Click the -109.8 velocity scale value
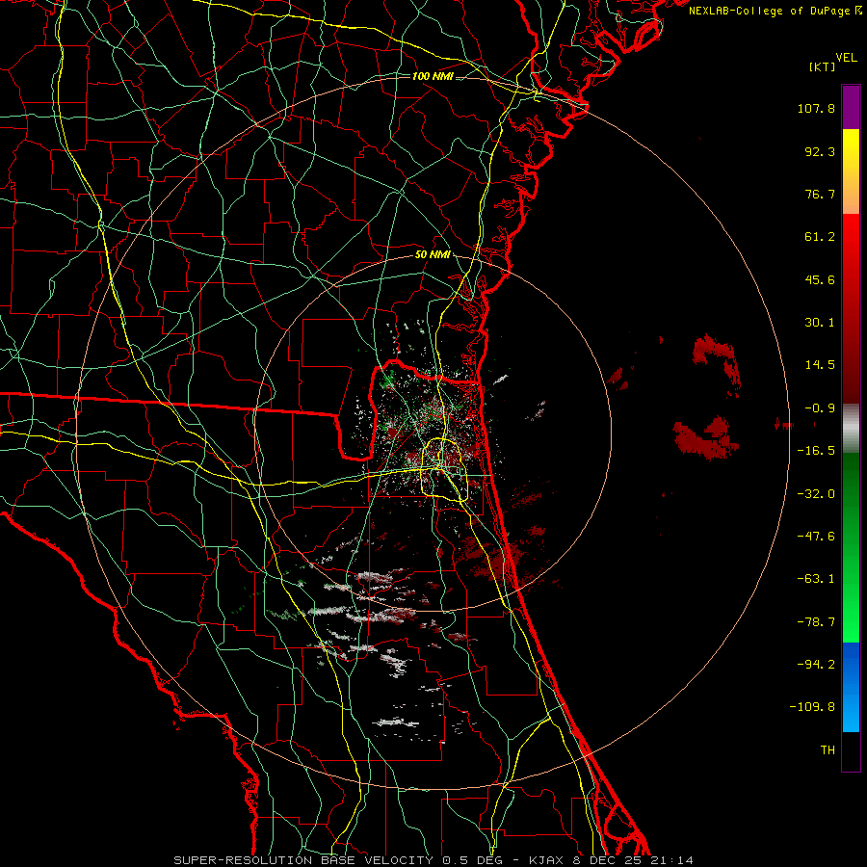The width and height of the screenshot is (867, 867). pos(812,707)
